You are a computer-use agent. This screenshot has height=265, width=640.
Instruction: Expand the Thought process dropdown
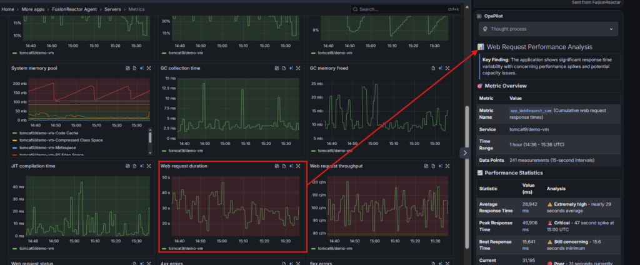[548, 29]
